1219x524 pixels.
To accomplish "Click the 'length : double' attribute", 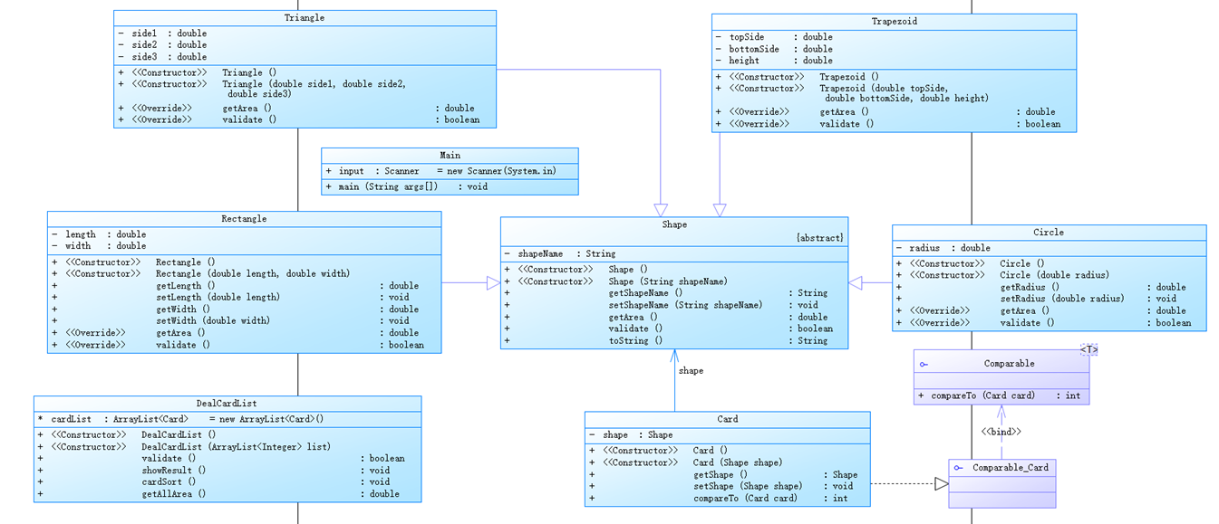I will (x=99, y=234).
